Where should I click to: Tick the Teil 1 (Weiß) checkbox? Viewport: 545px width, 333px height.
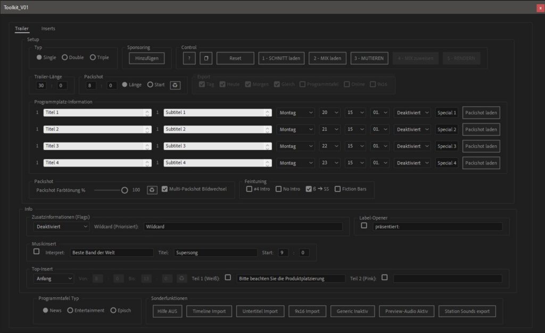pos(228,278)
